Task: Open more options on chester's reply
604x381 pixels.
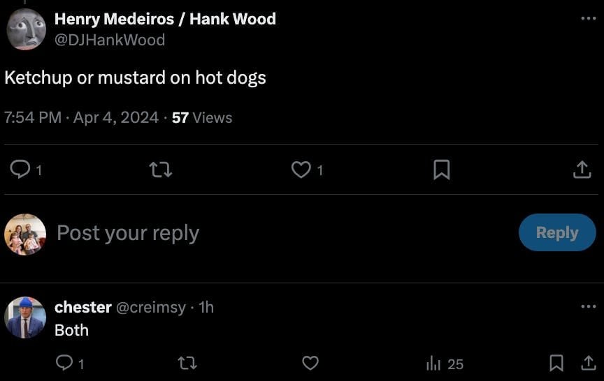Action: (x=589, y=306)
